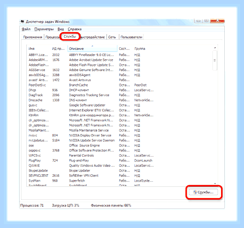Select the osppsvc service row
The width and height of the screenshot is (244, 228).
click(x=92, y=150)
